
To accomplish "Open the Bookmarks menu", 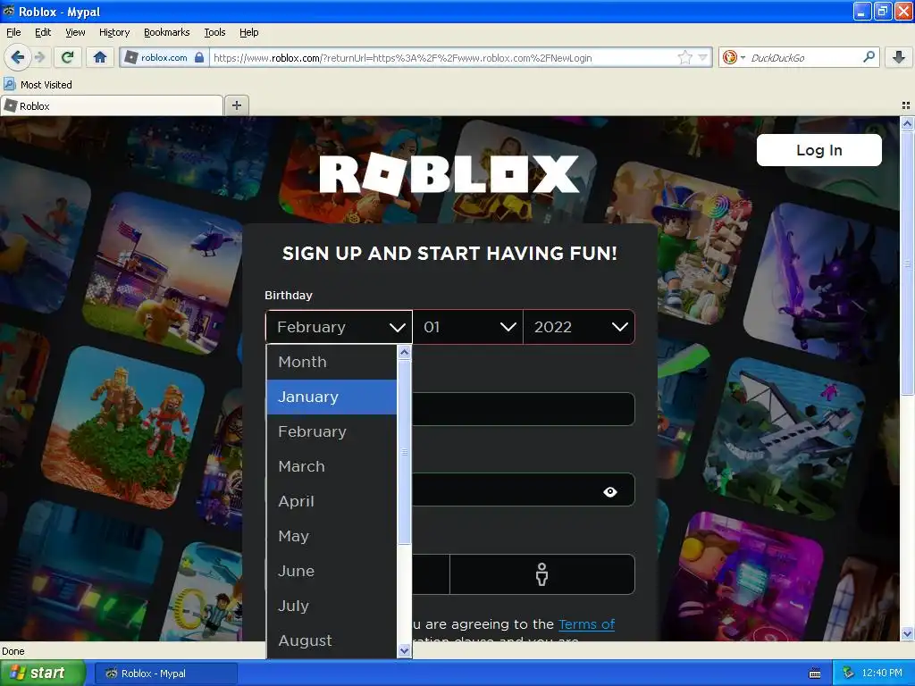I will click(166, 32).
